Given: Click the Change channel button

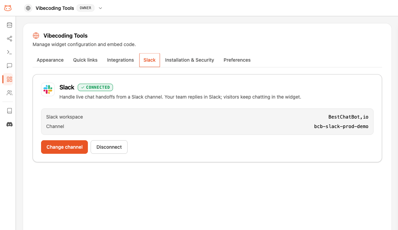Looking at the screenshot, I should [x=64, y=147].
